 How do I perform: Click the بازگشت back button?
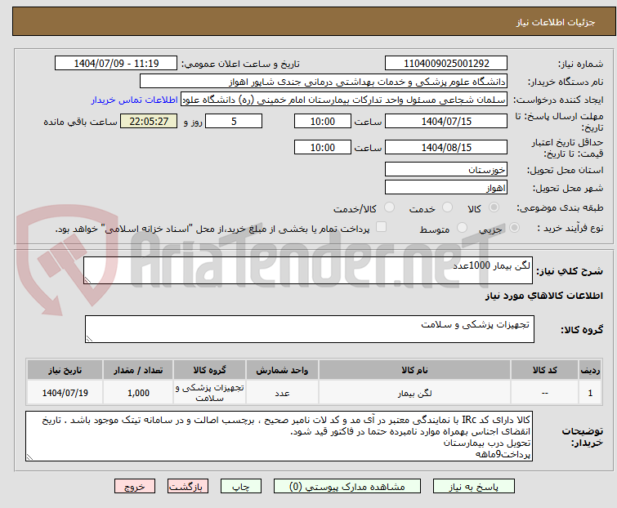coord(188,487)
